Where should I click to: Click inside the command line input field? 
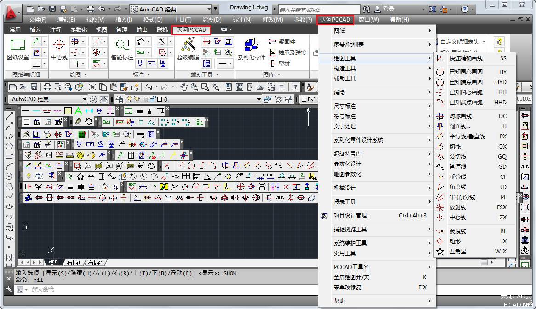point(92,289)
